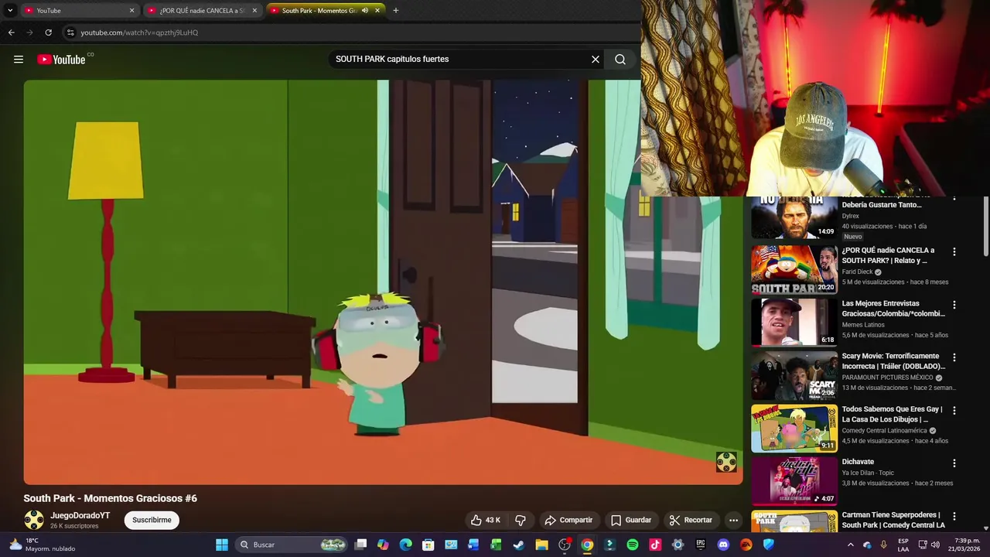Open options menu for Las Mejores Entrevistas

pyautogui.click(x=954, y=305)
